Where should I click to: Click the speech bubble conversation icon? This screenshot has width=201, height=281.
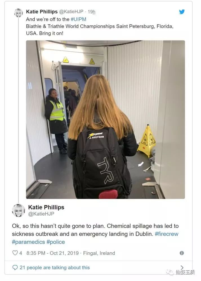pos(15,268)
